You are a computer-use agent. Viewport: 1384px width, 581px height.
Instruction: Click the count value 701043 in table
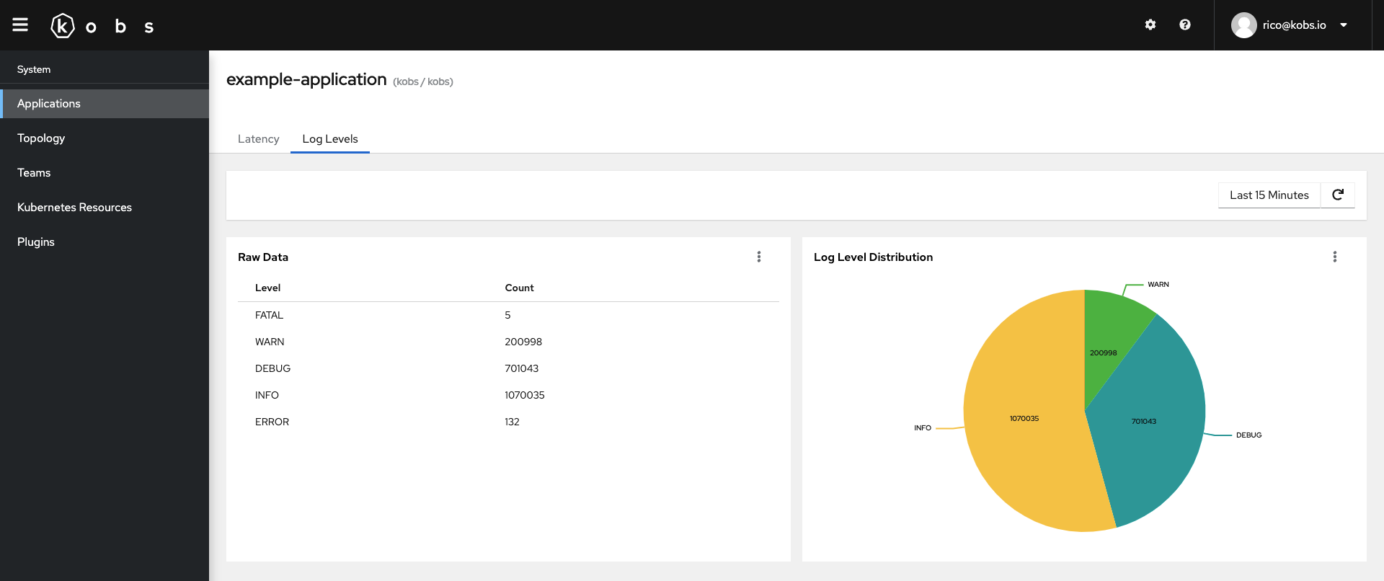(x=522, y=368)
